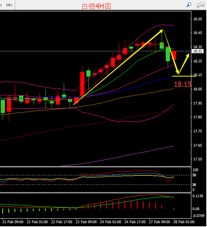The height and width of the screenshot is (227, 207).
Task: Click the 17.95 price axis label
Action: (x=197, y=103)
